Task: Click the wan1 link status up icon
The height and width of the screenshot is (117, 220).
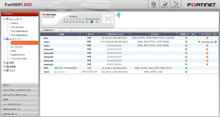Action: pos(199,42)
